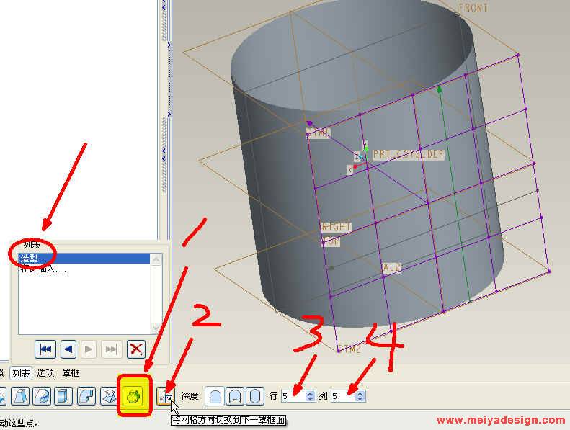Adjust rows value using 行 spinner arrows
The height and width of the screenshot is (430, 570).
tap(311, 396)
